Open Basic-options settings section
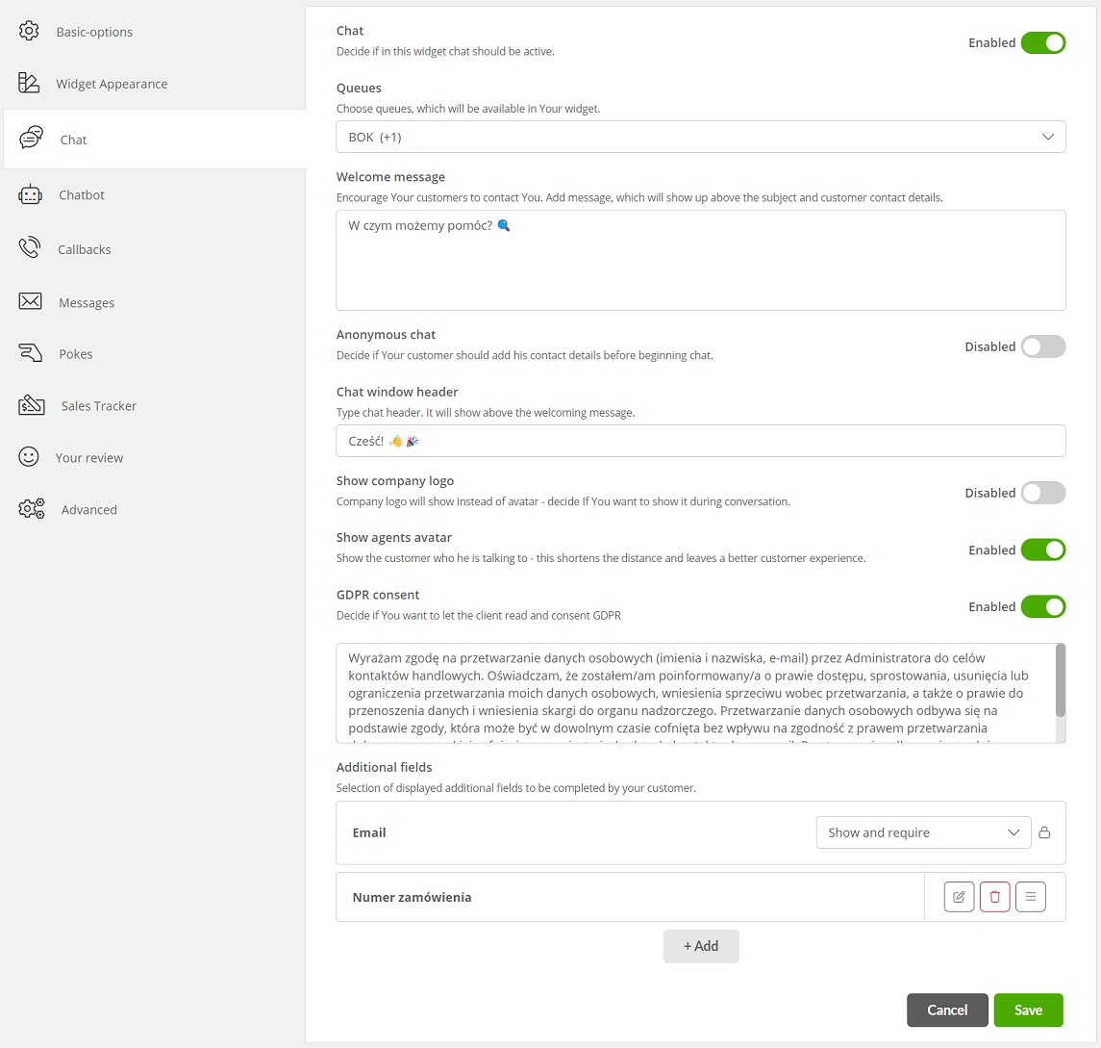Screen dimensions: 1101x1048 coord(94,32)
